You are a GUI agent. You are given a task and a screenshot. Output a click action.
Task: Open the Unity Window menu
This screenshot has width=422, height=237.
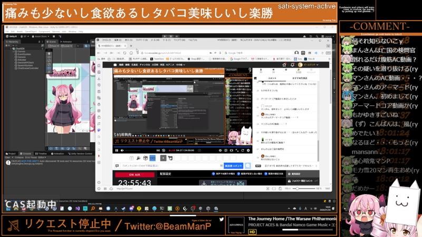tap(72, 32)
